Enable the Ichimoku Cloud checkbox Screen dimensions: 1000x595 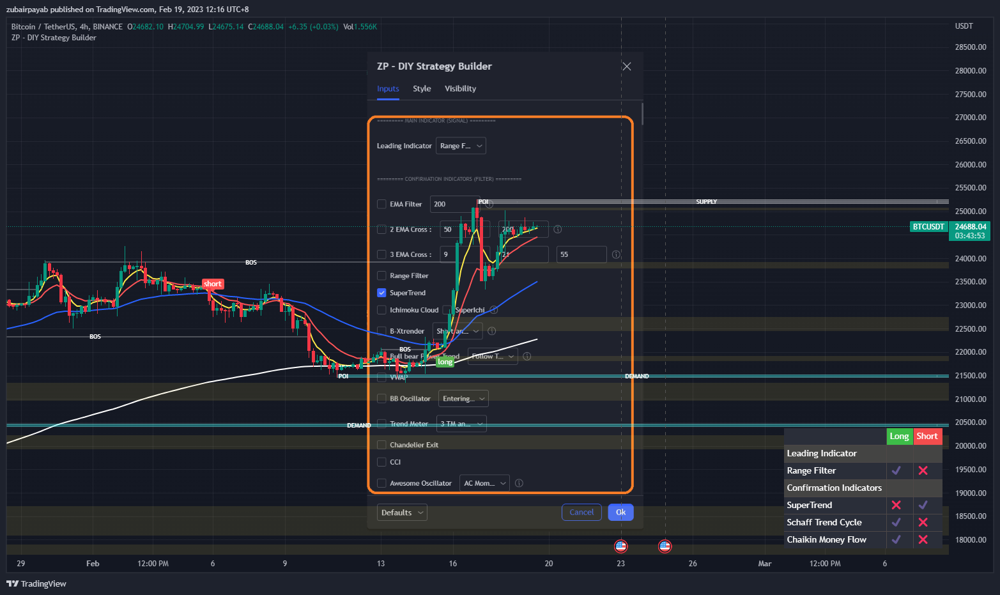coord(381,310)
